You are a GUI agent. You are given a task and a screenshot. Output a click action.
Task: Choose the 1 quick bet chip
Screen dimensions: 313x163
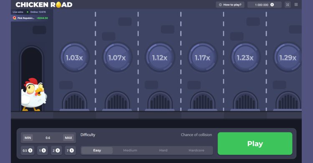(42, 150)
